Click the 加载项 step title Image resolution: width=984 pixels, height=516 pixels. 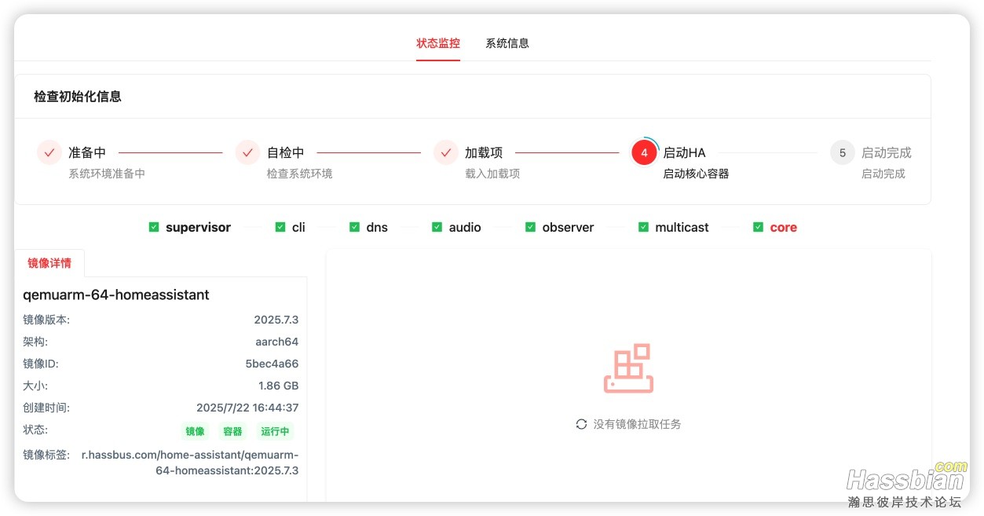[484, 152]
